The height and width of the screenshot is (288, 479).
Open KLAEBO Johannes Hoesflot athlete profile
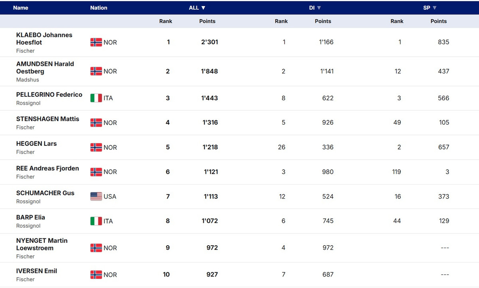[44, 39]
